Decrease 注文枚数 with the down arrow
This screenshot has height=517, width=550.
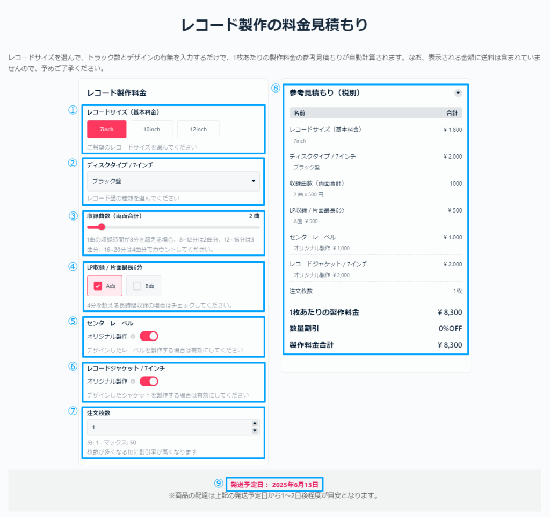[x=255, y=431]
